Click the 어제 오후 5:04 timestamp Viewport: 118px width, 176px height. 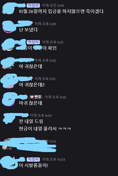(x=41, y=115)
